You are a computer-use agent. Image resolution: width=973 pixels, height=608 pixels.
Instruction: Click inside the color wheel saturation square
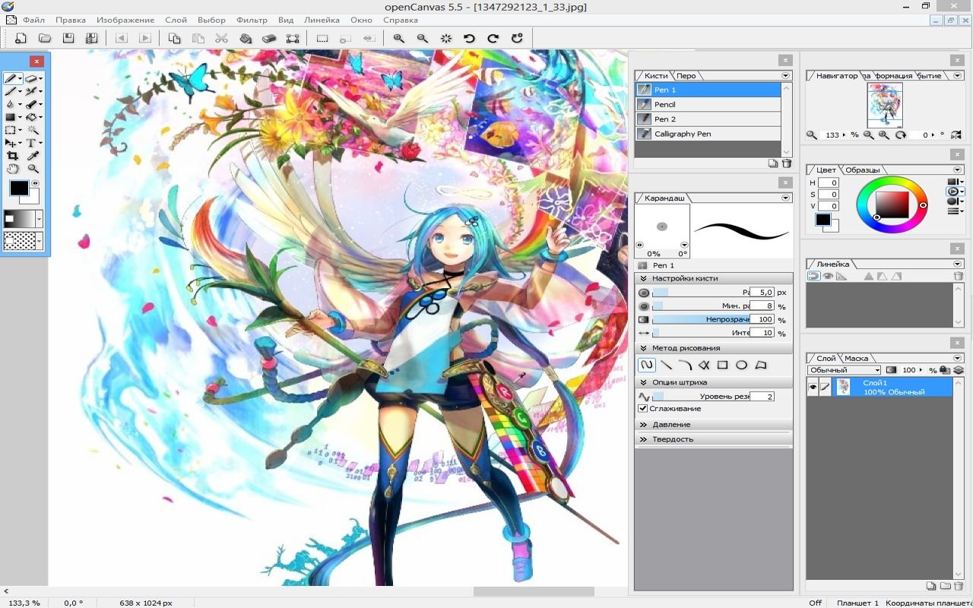pos(892,204)
